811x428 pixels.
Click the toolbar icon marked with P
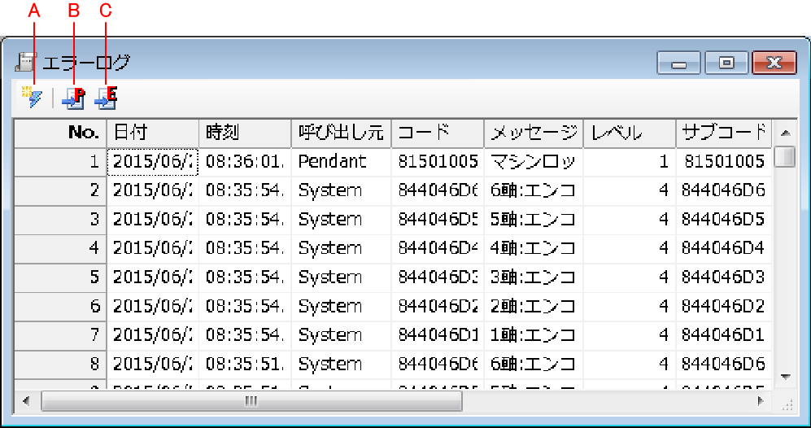(x=74, y=98)
